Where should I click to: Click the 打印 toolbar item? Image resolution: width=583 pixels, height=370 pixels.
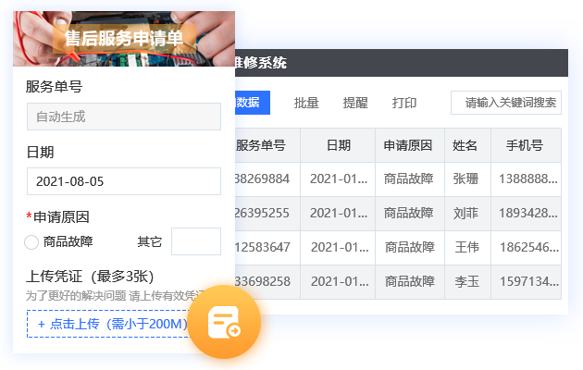click(x=404, y=103)
